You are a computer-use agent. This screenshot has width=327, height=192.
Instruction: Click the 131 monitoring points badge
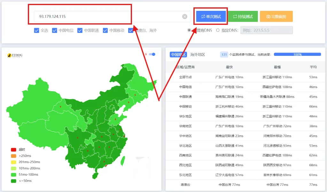(x=224, y=55)
